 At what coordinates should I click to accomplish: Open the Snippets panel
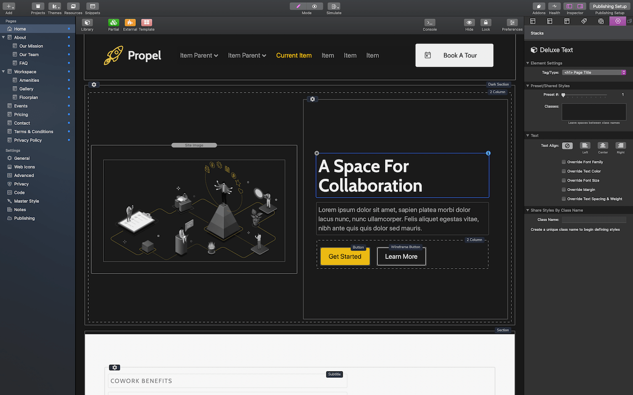pyautogui.click(x=92, y=7)
